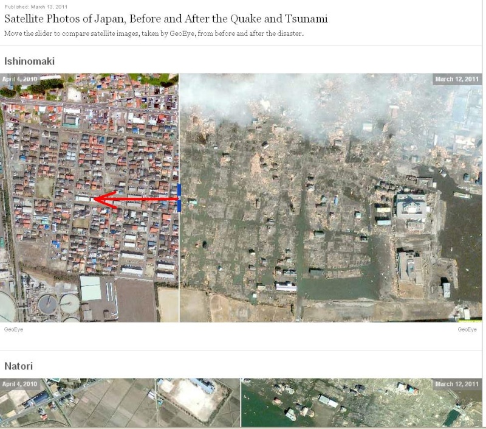Click the right GeoEye credit text
This screenshot has height=429, width=486.
point(467,329)
